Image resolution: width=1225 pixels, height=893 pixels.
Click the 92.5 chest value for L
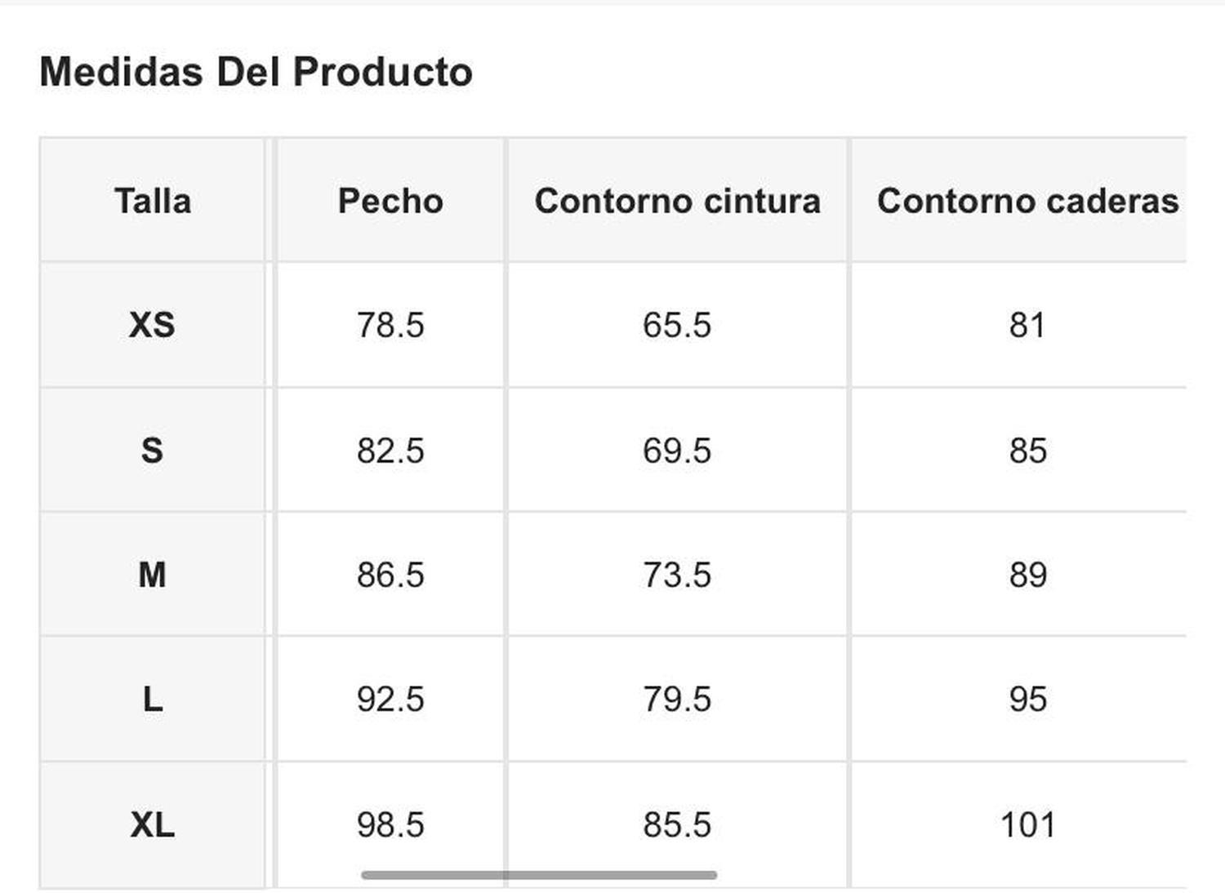tap(390, 700)
